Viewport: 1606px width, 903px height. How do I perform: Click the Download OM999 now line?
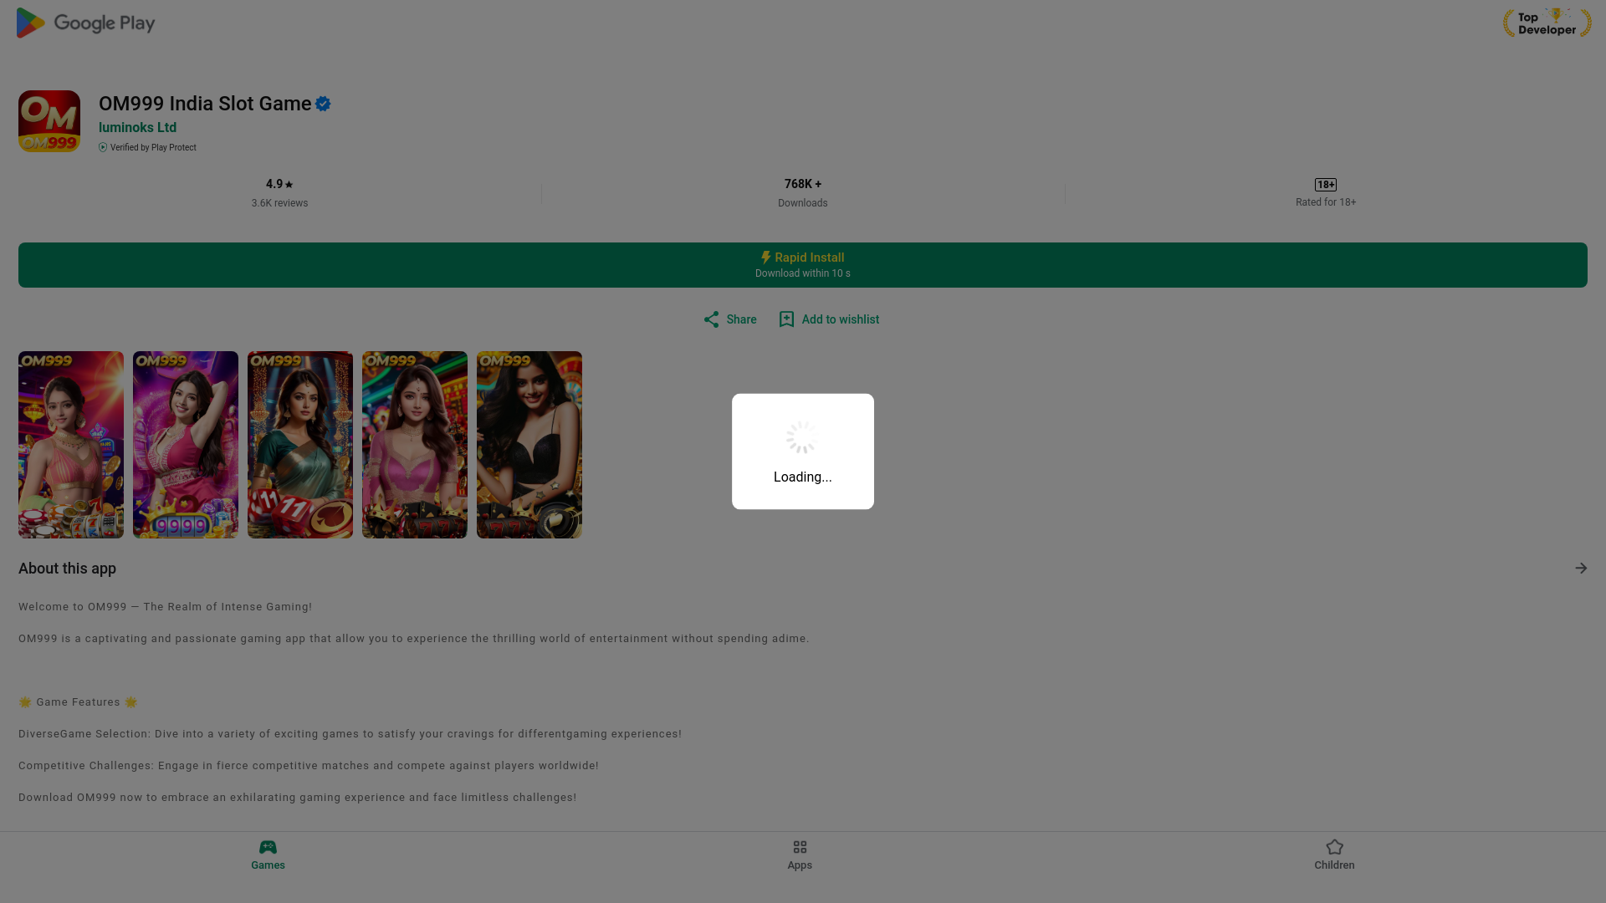click(297, 798)
